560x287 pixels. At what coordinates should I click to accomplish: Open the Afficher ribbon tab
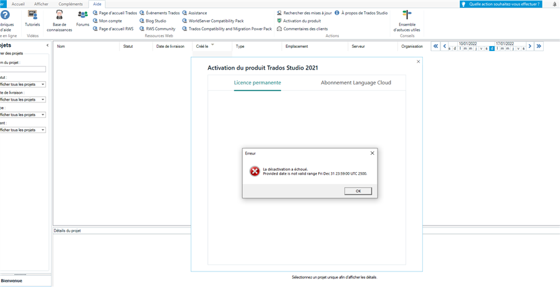41,4
